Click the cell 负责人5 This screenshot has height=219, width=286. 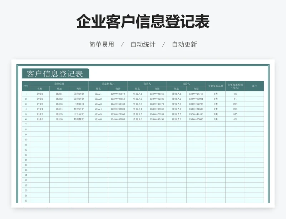pyautogui.click(x=137, y=114)
